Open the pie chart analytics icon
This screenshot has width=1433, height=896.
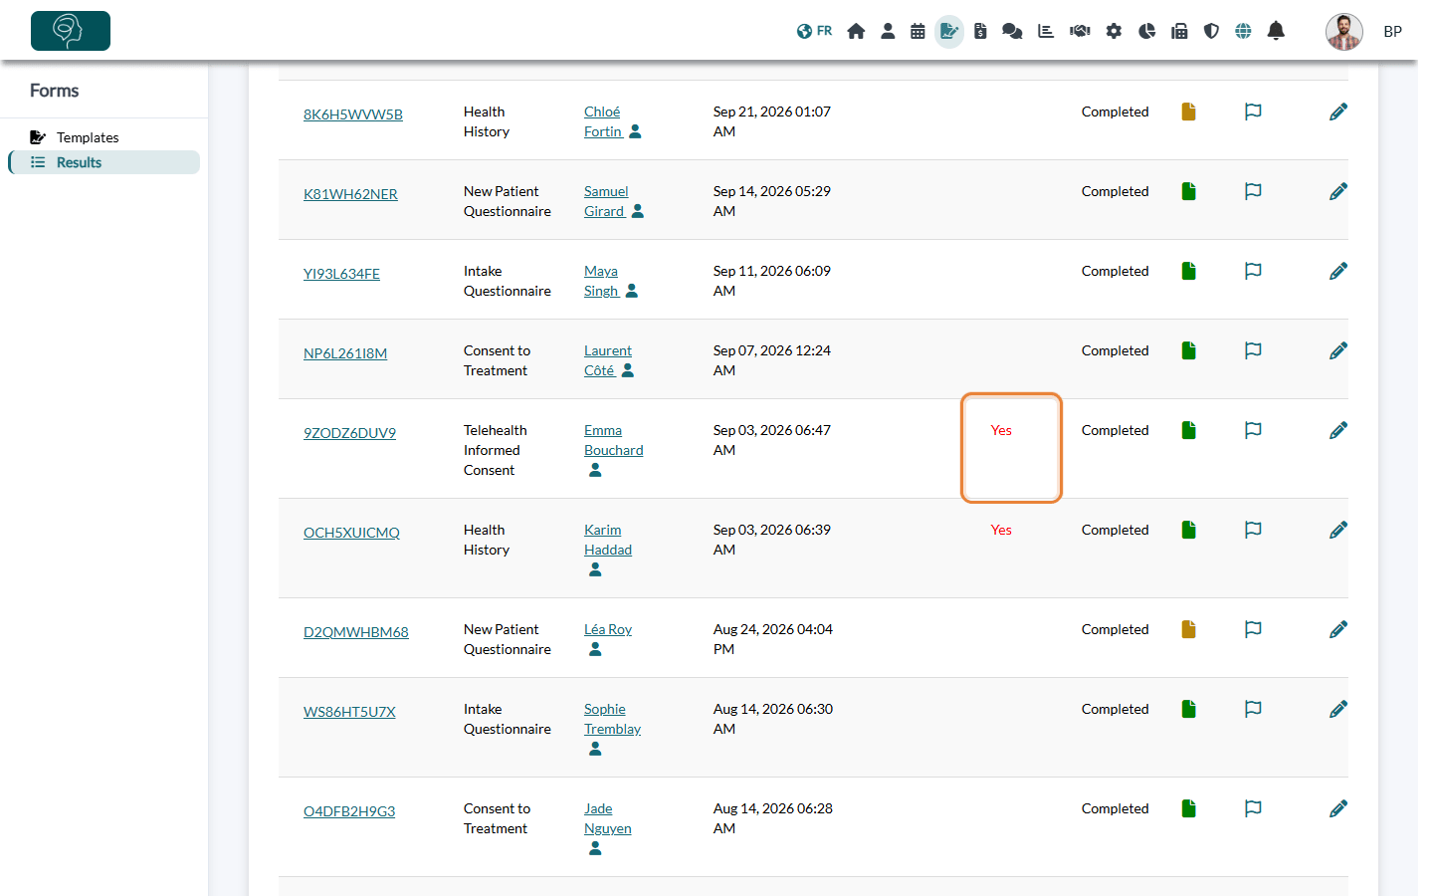(x=1146, y=31)
